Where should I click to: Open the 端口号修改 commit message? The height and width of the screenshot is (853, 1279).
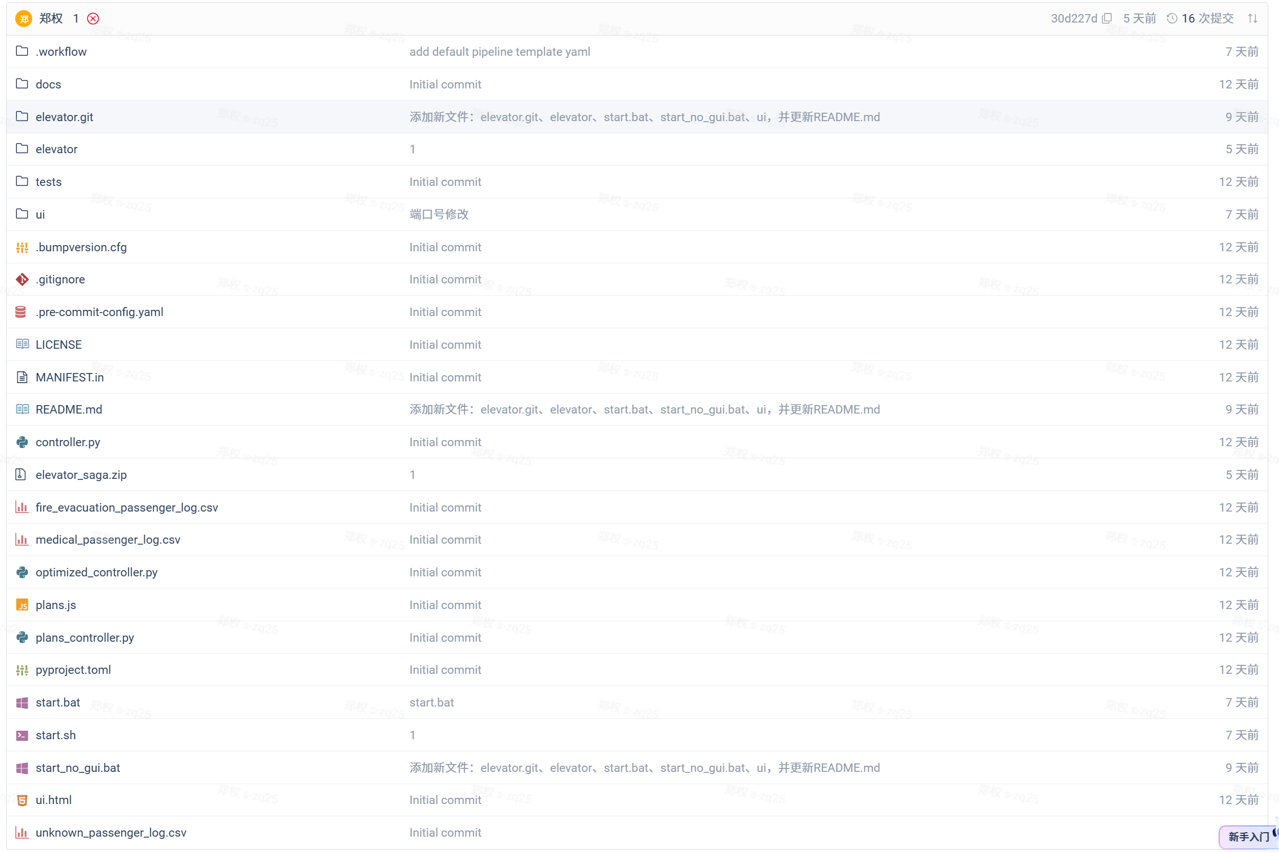pyautogui.click(x=439, y=214)
